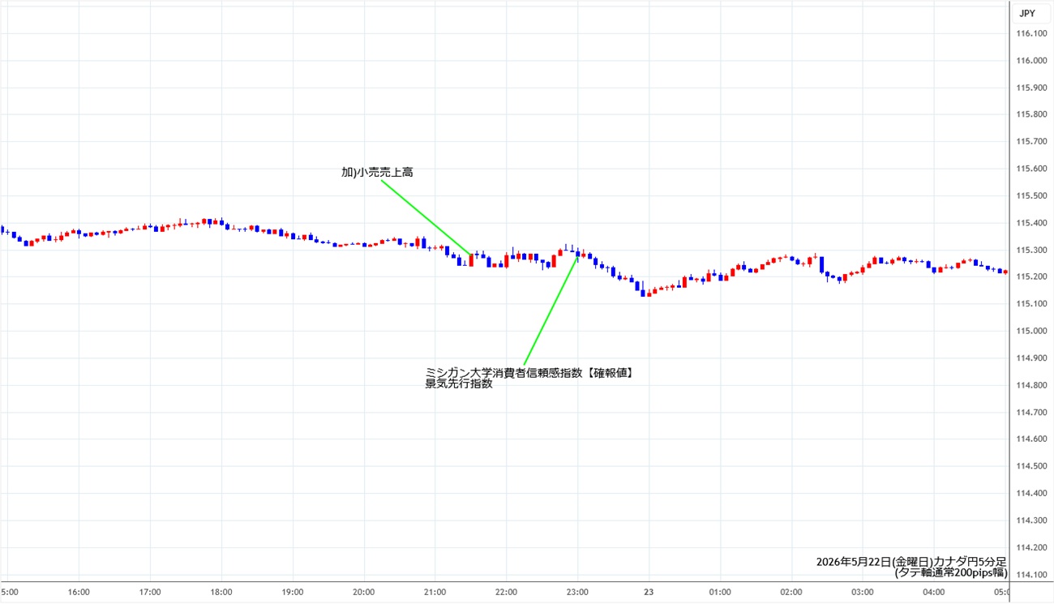Screen dimensions: 1054x604
Task: Click the 115.600 price label
Action: point(1031,169)
